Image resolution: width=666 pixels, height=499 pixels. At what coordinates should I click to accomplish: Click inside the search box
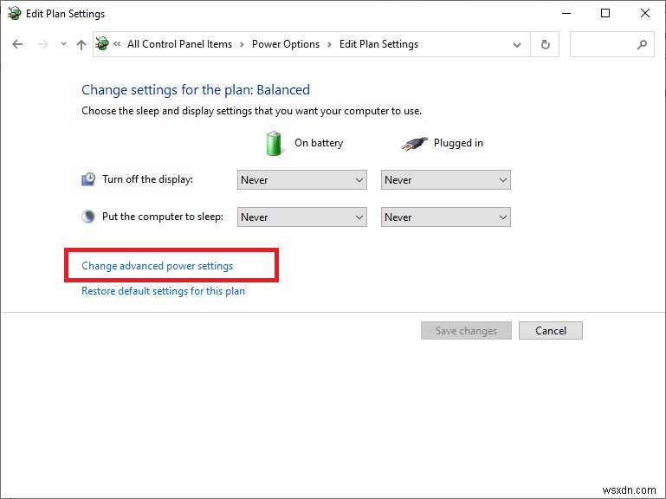tap(602, 44)
